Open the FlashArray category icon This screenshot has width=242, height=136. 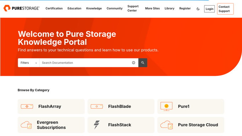pos(27,106)
